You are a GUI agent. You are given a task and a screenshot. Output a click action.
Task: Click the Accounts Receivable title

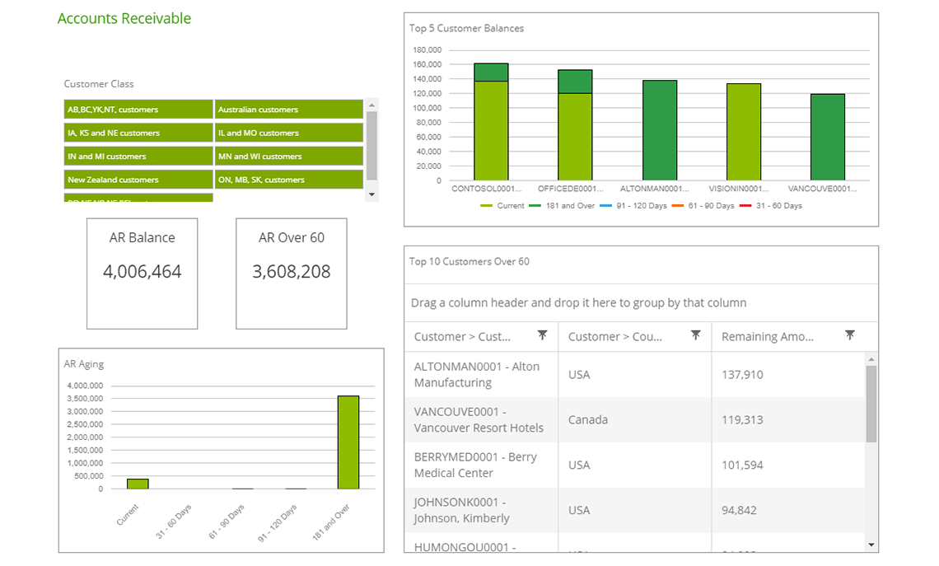(x=124, y=18)
